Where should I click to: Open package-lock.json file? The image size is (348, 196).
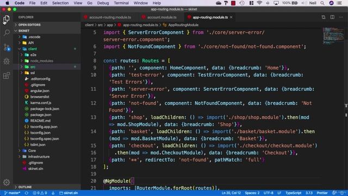click(x=45, y=109)
